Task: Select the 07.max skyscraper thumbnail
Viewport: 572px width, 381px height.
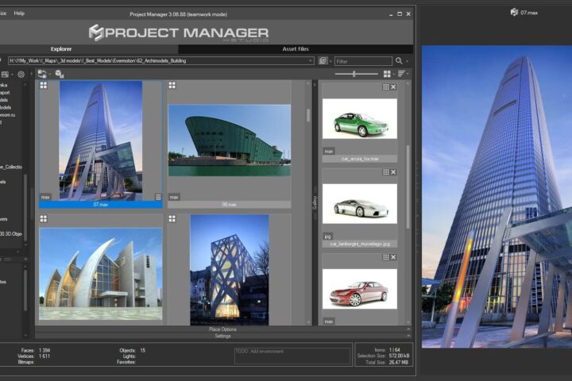Action: (x=101, y=140)
